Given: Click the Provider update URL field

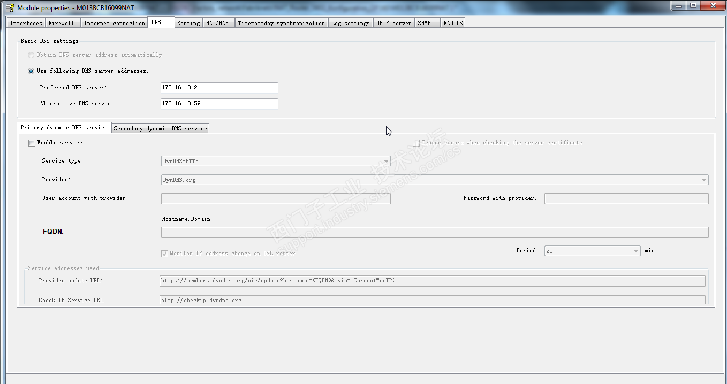Looking at the screenshot, I should (432, 281).
